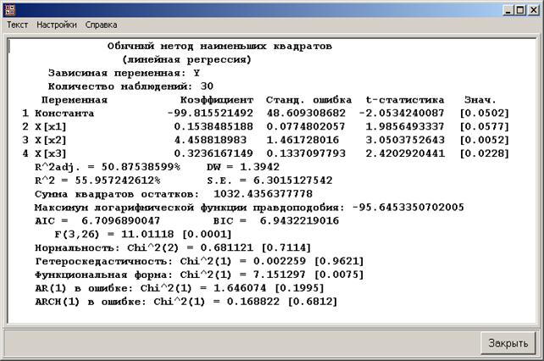Click the 'Константа' row label

pos(64,114)
